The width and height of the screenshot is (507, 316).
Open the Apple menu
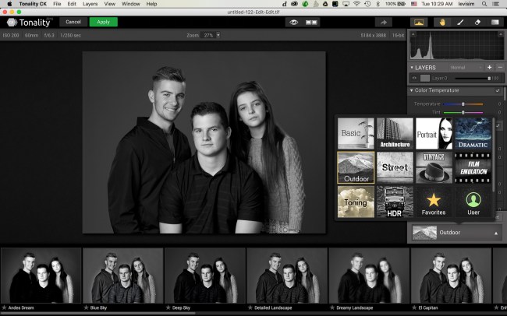coord(9,4)
